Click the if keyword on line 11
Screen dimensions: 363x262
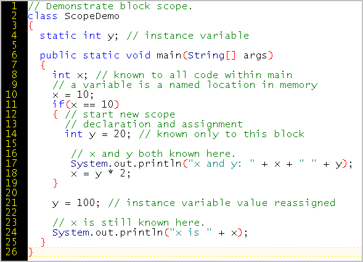[58, 105]
